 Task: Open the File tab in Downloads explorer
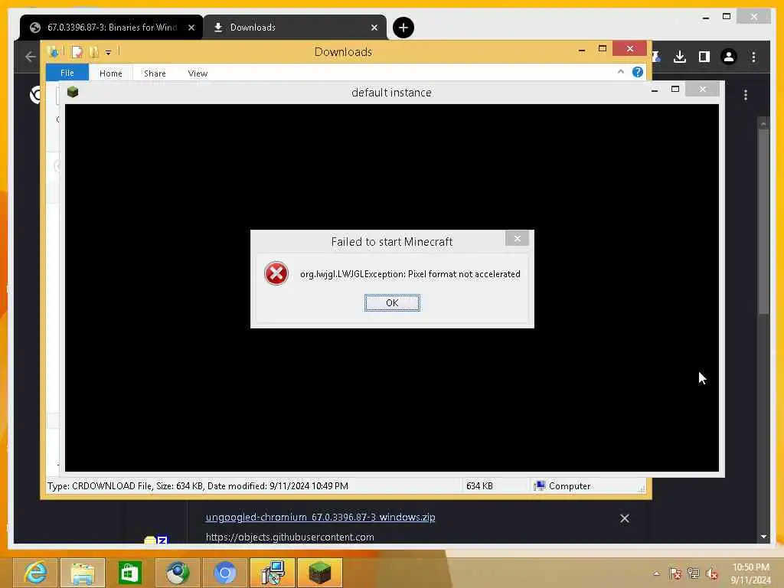click(67, 73)
